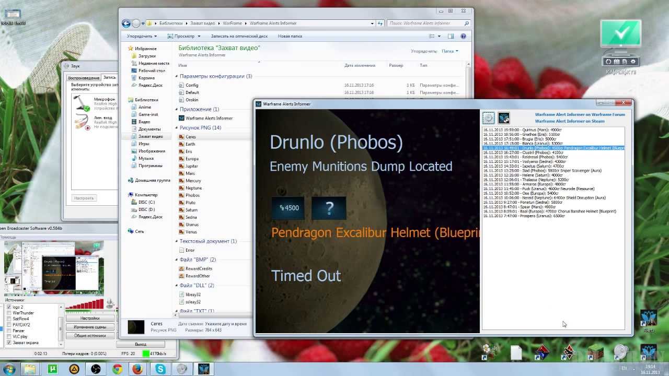The width and height of the screenshot is (669, 376).
Task: Collapse Приложение (1) group
Action: tap(176, 109)
